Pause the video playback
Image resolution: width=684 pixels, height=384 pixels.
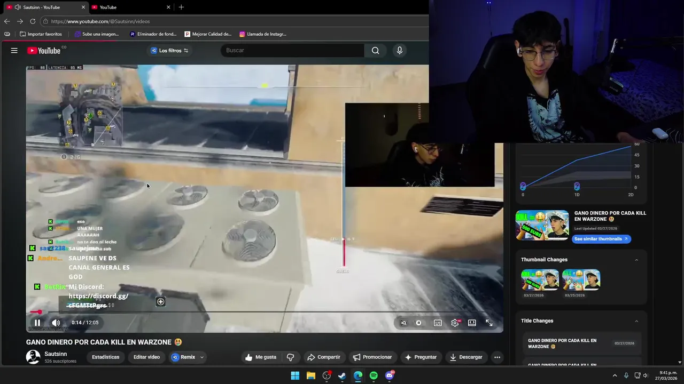coord(37,323)
